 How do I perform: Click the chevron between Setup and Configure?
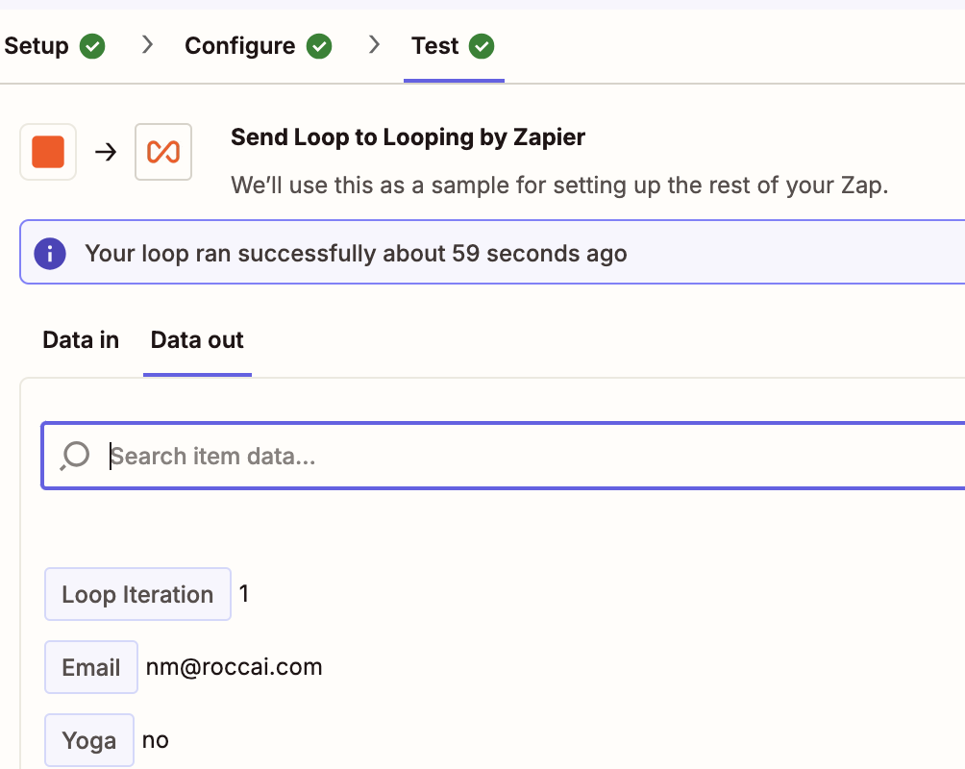click(147, 44)
